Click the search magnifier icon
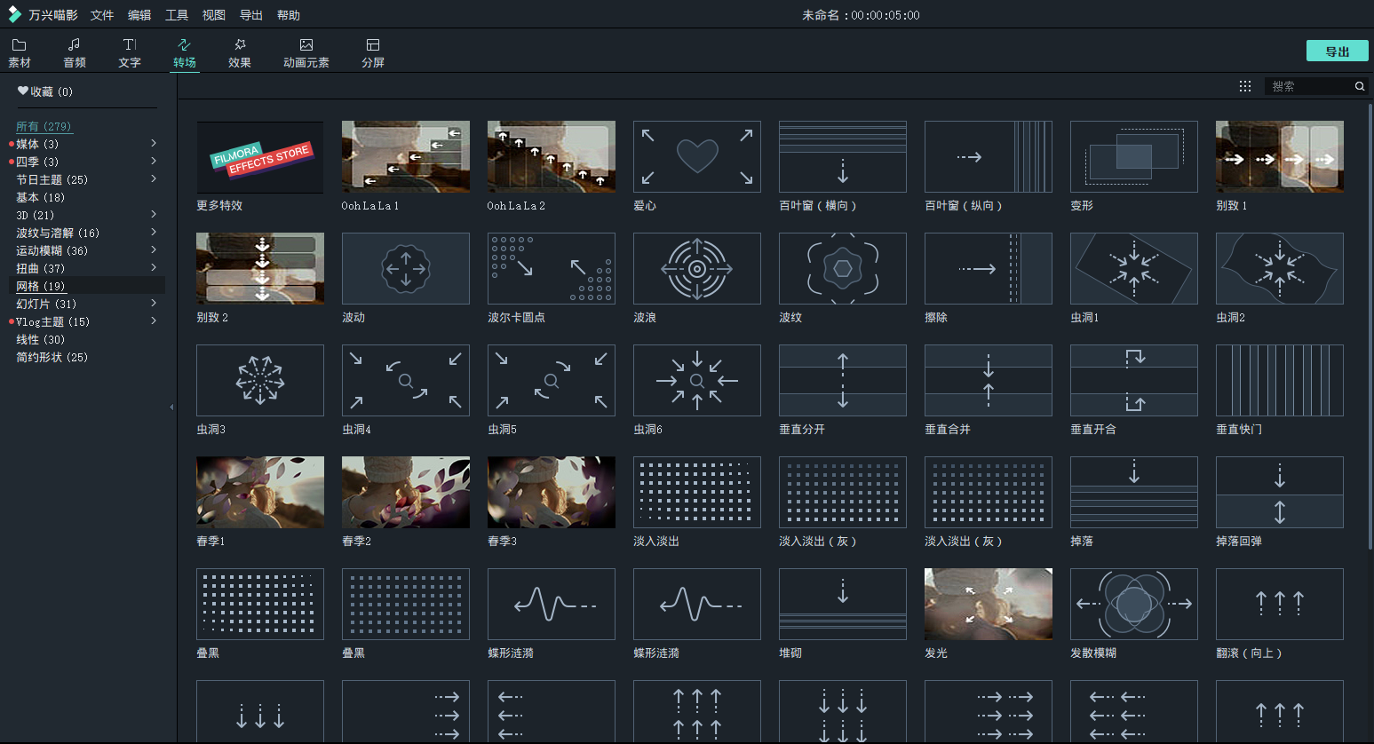1374x744 pixels. [x=1359, y=86]
